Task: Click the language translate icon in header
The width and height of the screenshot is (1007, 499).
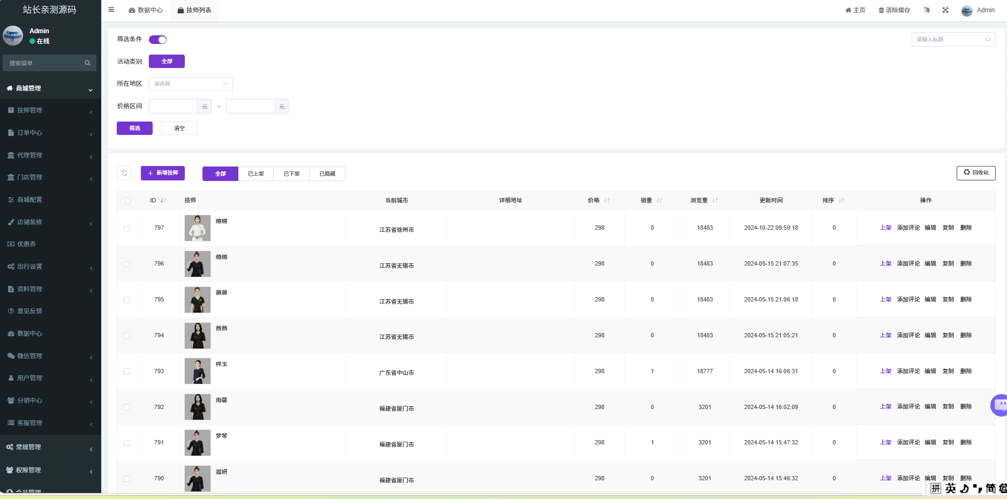Action: click(927, 10)
